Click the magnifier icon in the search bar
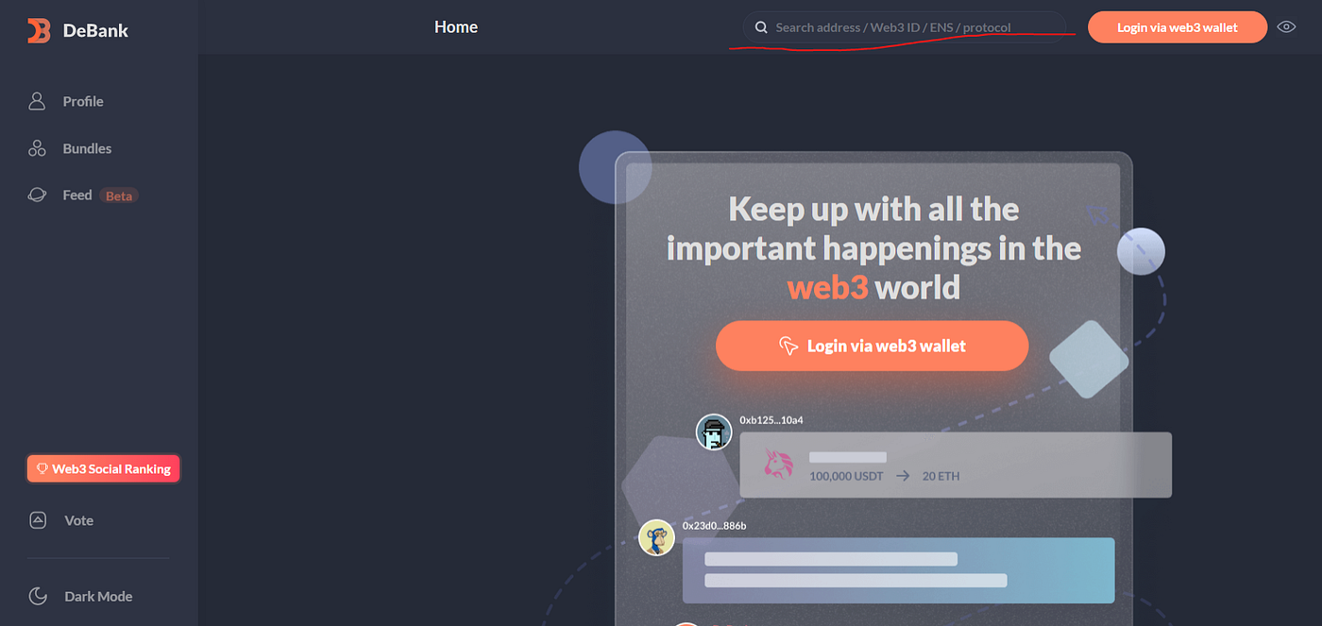This screenshot has height=626, width=1322. (x=761, y=27)
